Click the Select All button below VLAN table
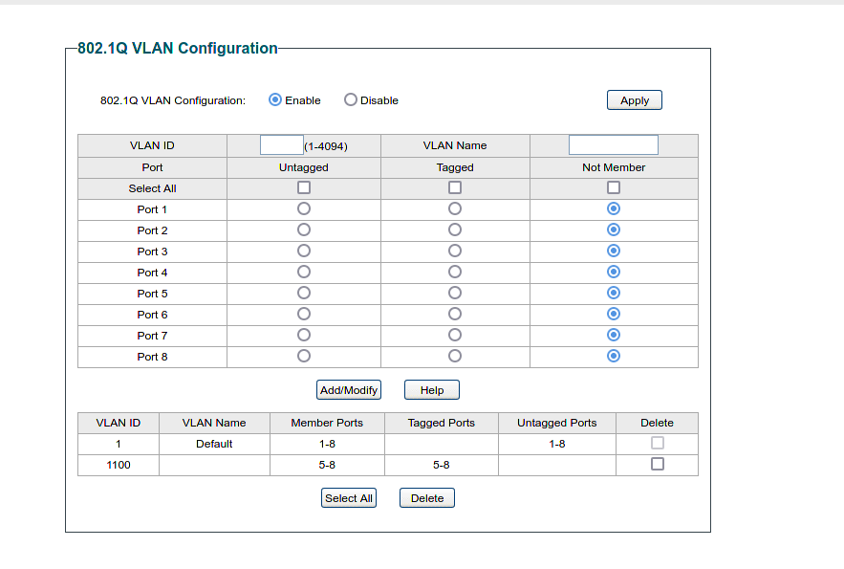Viewport: 844px width, 569px height. pyautogui.click(x=349, y=498)
